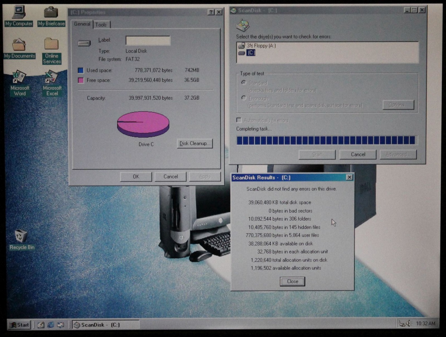
Task: Click the Advanced button in ScanDisk
Action: [x=398, y=155]
